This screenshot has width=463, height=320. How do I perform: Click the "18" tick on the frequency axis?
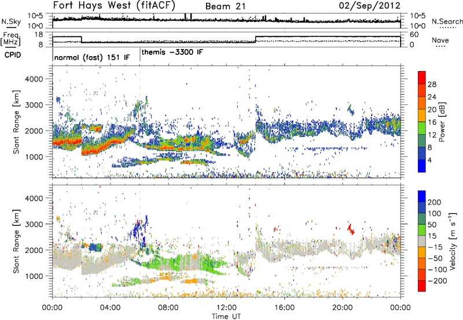click(x=38, y=35)
